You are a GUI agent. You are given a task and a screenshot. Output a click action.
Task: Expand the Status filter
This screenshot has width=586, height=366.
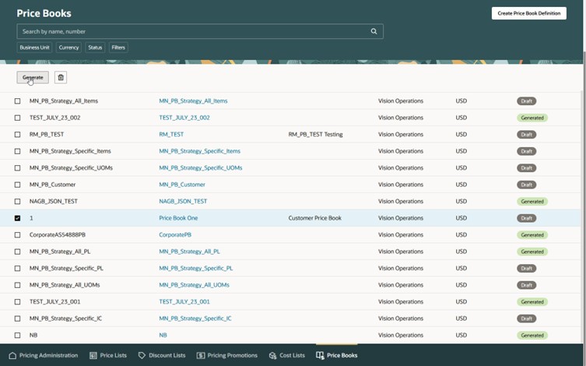pos(95,48)
